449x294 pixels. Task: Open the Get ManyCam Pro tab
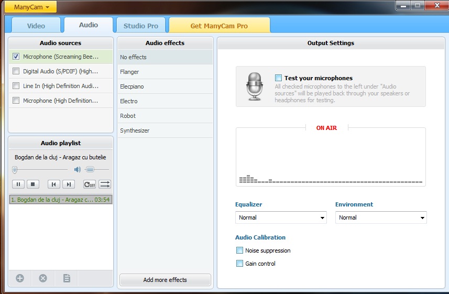219,26
